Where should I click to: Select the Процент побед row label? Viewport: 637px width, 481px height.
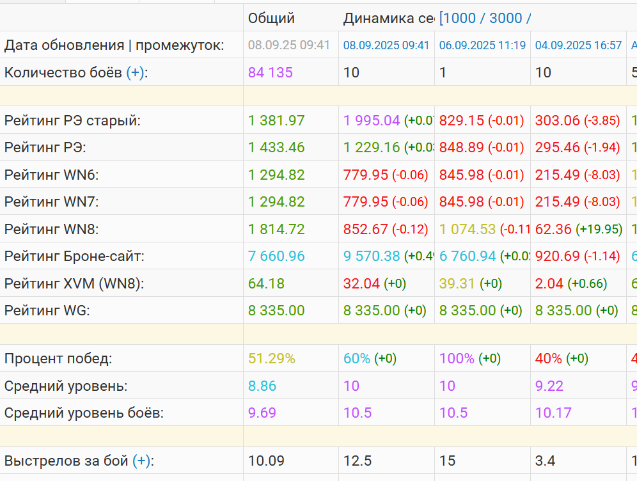click(x=58, y=359)
